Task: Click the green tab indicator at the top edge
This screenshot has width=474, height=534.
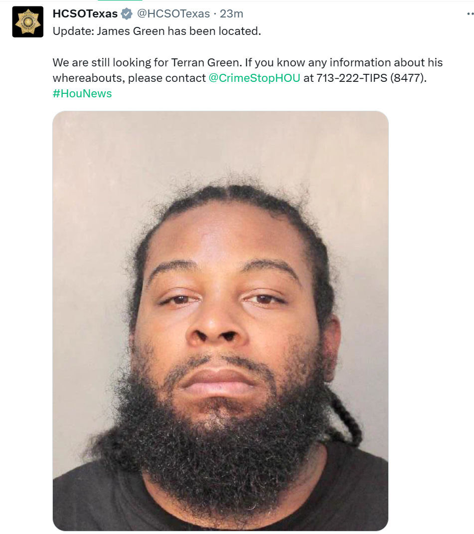Action: [x=120, y=0]
